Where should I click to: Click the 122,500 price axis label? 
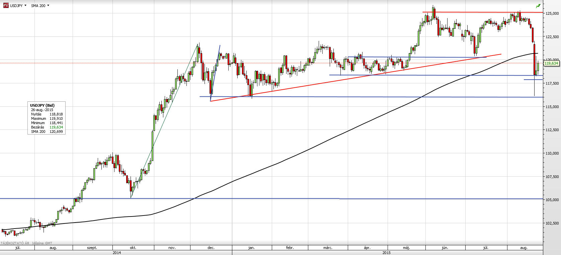click(552, 37)
